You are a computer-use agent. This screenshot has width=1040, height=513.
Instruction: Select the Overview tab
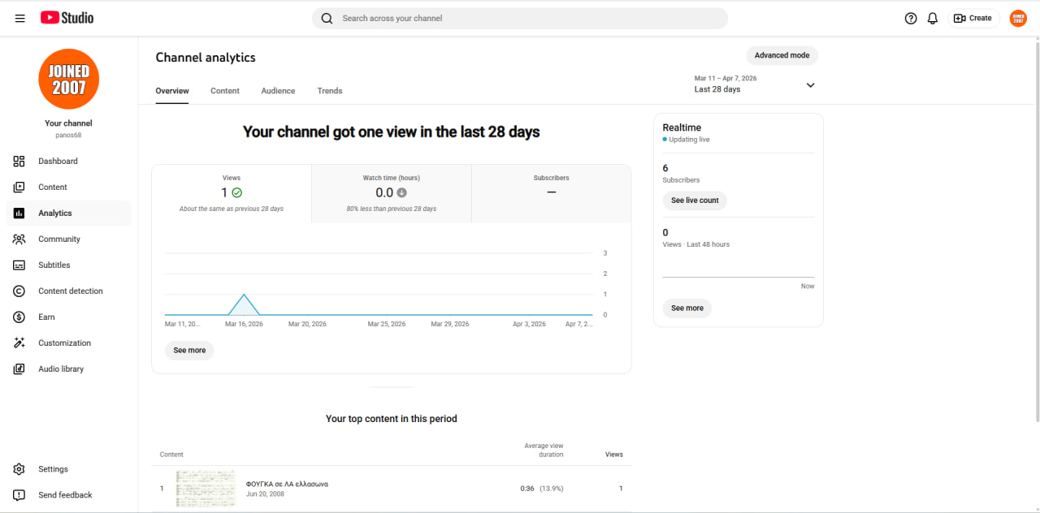[172, 91]
